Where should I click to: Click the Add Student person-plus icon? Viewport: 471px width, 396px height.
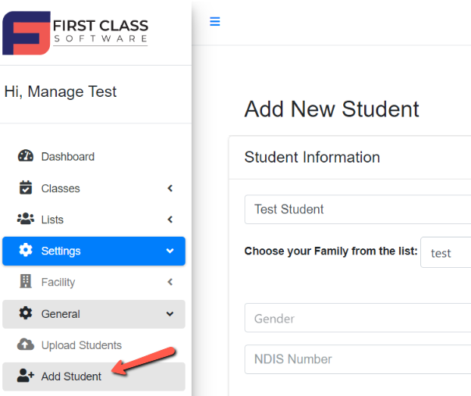(x=26, y=376)
